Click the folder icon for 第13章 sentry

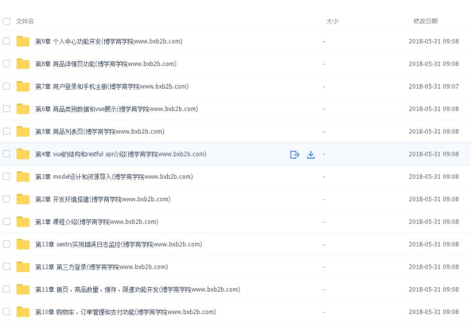pos(23,244)
